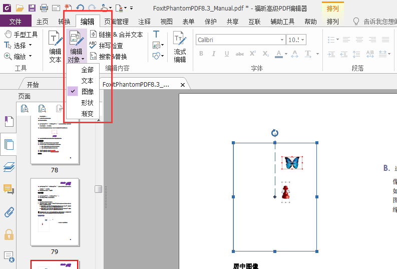Toggle Italic formatting
Screen dimensions: 397x269
214,54
